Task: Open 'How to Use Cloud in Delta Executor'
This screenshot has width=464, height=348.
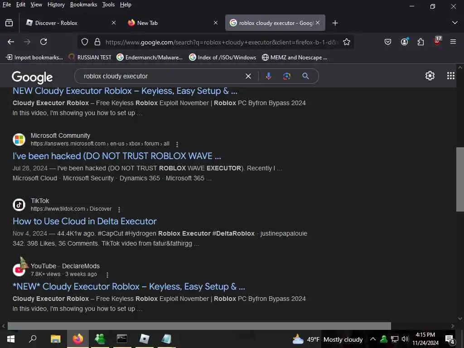Action: coord(85,221)
